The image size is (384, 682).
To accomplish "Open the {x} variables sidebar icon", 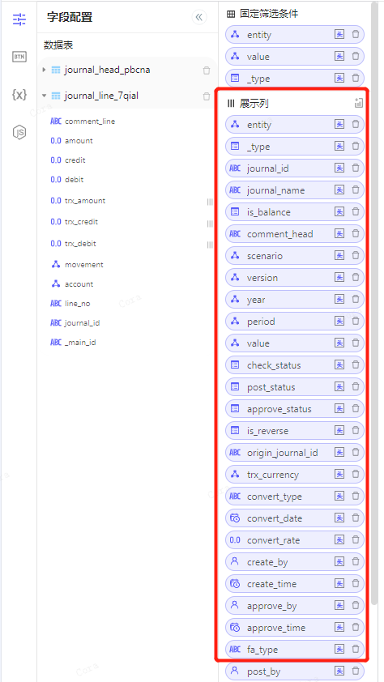I will point(19,94).
